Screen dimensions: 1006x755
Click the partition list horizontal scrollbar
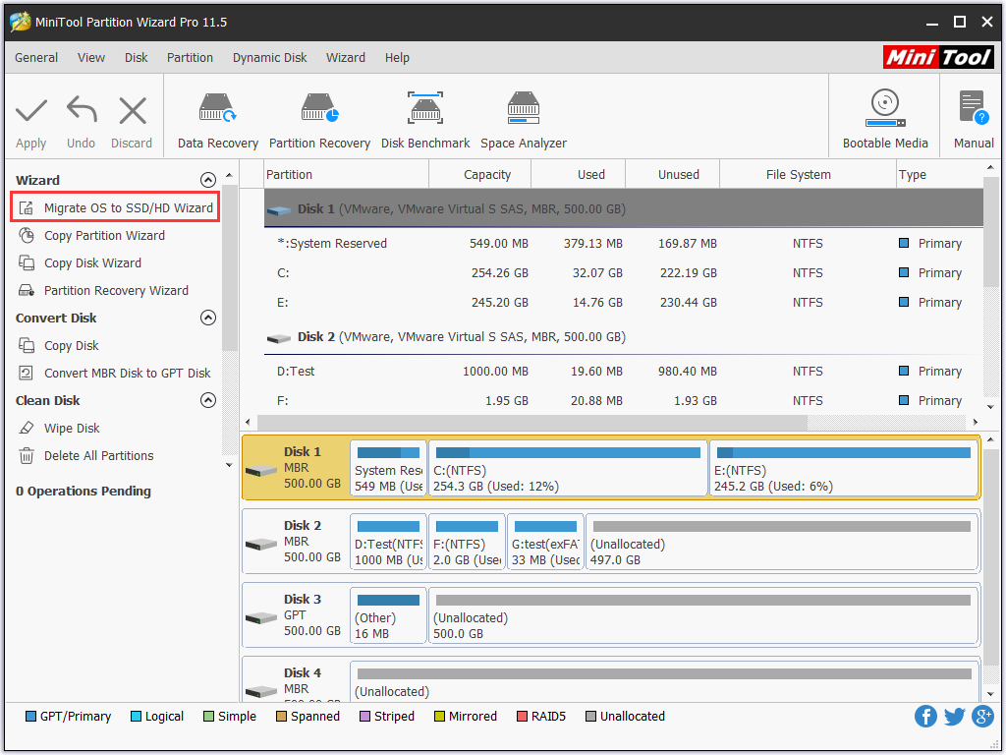pyautogui.click(x=531, y=423)
